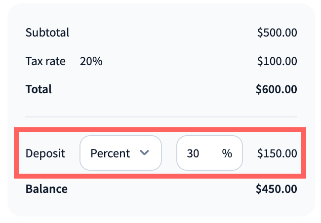This screenshot has width=321, height=223.
Task: Click the word Percent in the dropdown
Action: [x=110, y=153]
